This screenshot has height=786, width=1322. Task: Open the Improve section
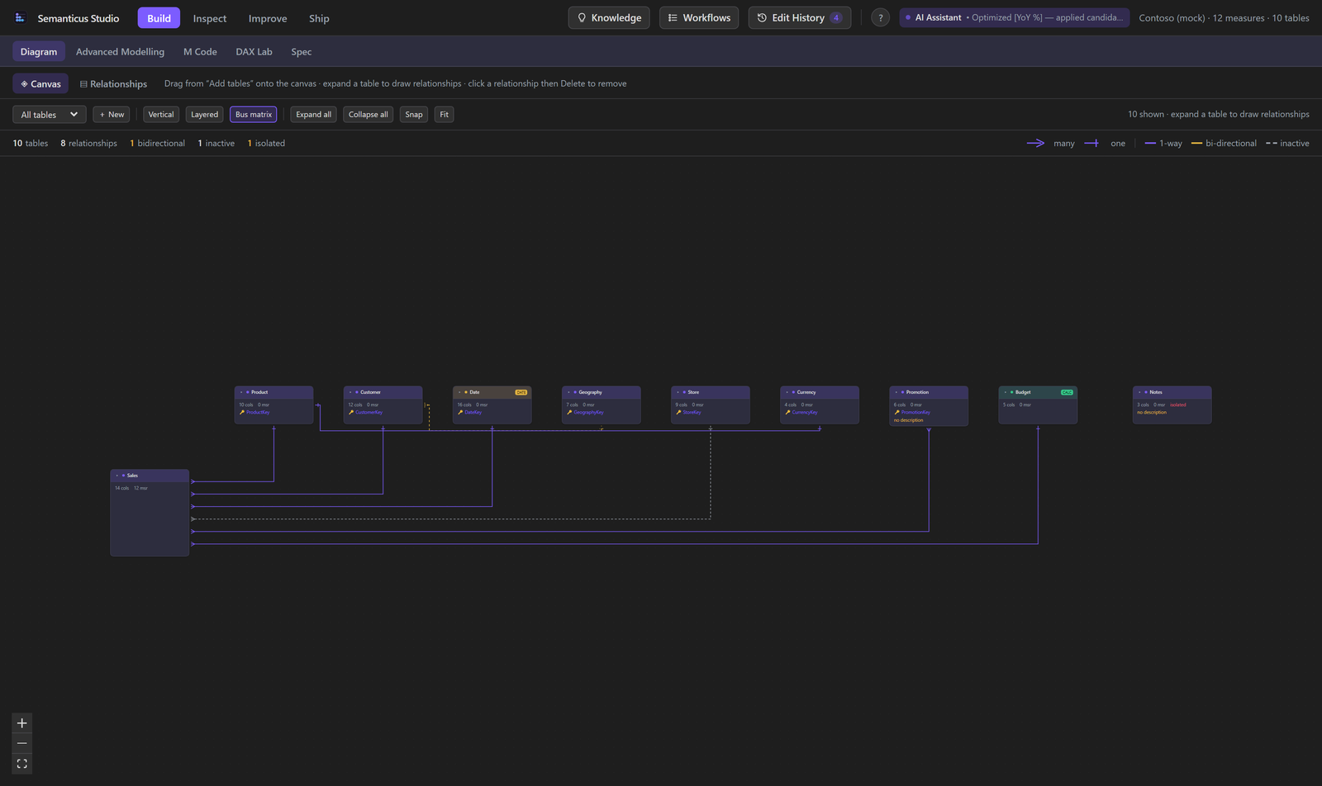[268, 18]
